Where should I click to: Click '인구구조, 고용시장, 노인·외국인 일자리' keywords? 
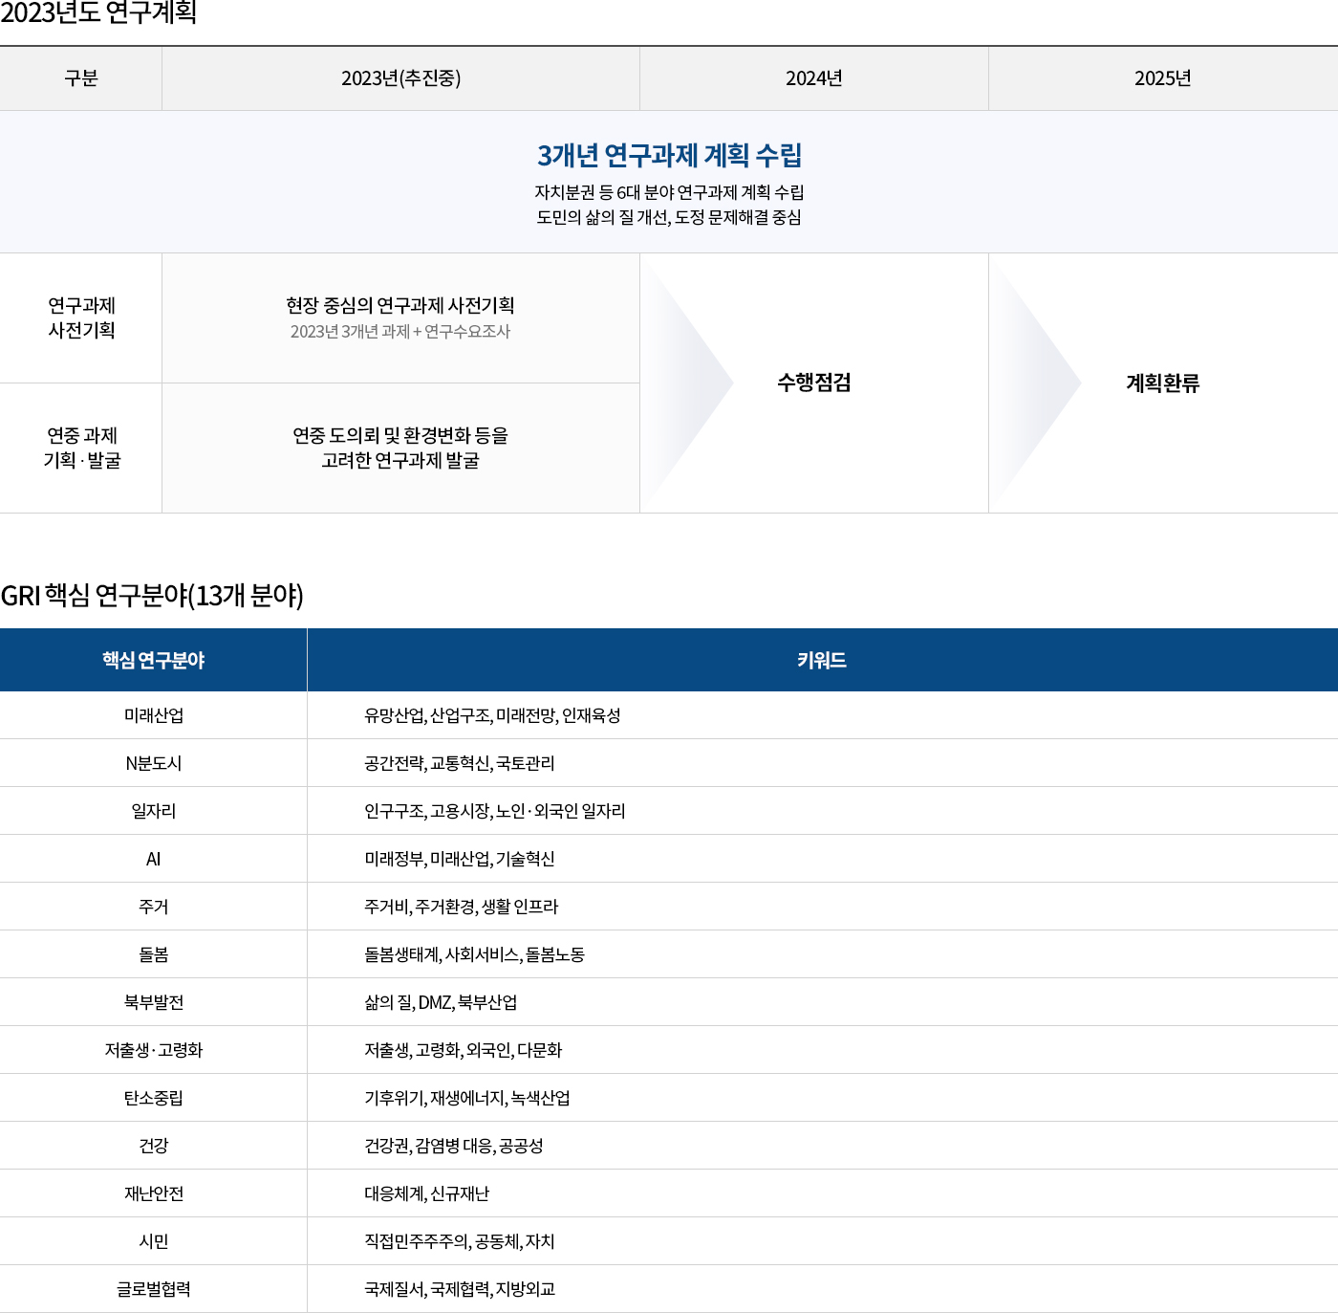click(495, 811)
